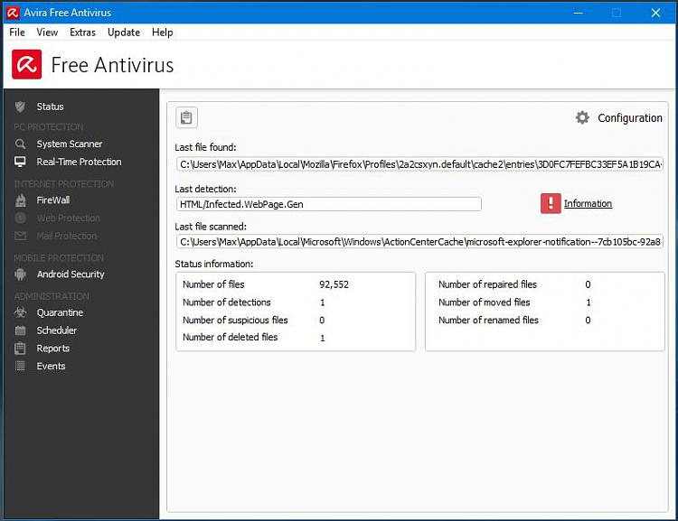Image resolution: width=678 pixels, height=521 pixels.
Task: Open the Update menu
Action: pyautogui.click(x=123, y=33)
